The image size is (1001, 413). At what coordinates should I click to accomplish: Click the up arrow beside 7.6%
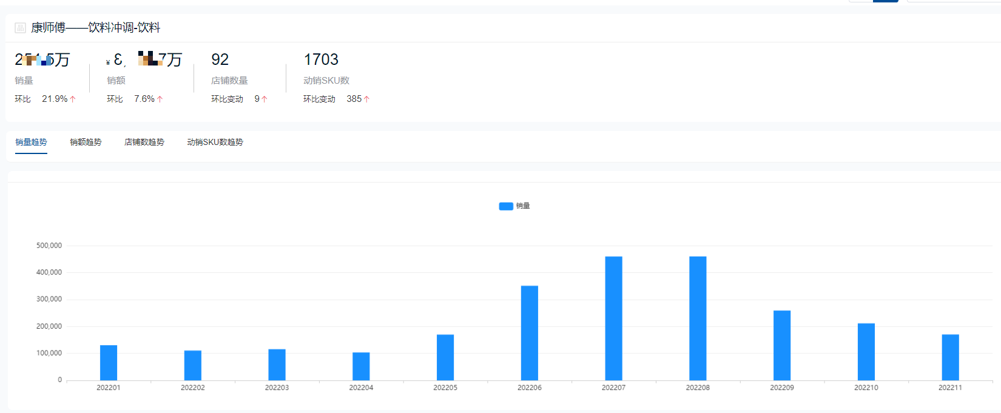tap(160, 99)
